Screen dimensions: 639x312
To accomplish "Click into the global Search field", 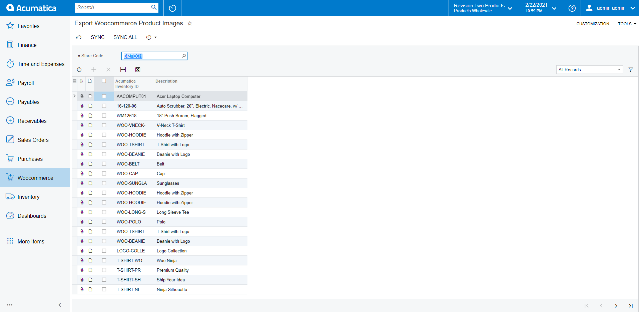I will 113,8.
